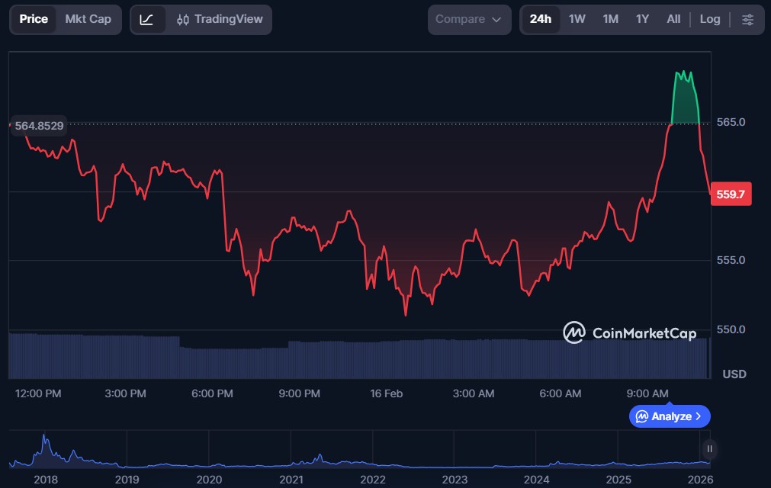Click the Analyze button
This screenshot has height=488, width=771.
pyautogui.click(x=669, y=416)
